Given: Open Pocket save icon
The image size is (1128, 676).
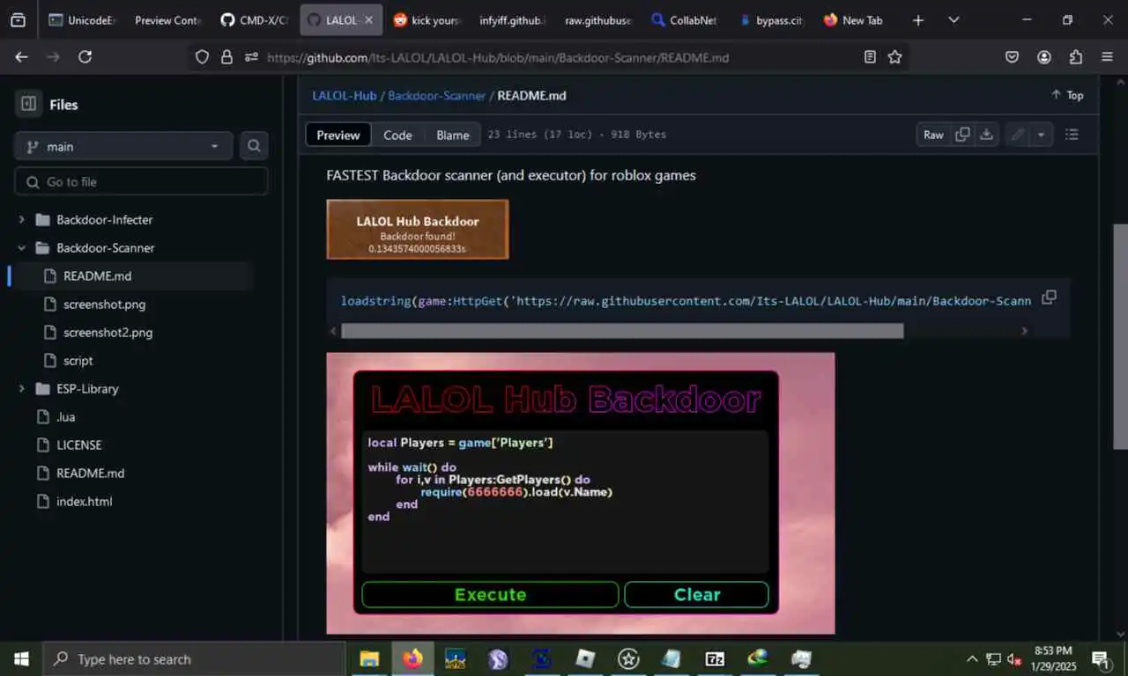Looking at the screenshot, I should coord(1013,57).
